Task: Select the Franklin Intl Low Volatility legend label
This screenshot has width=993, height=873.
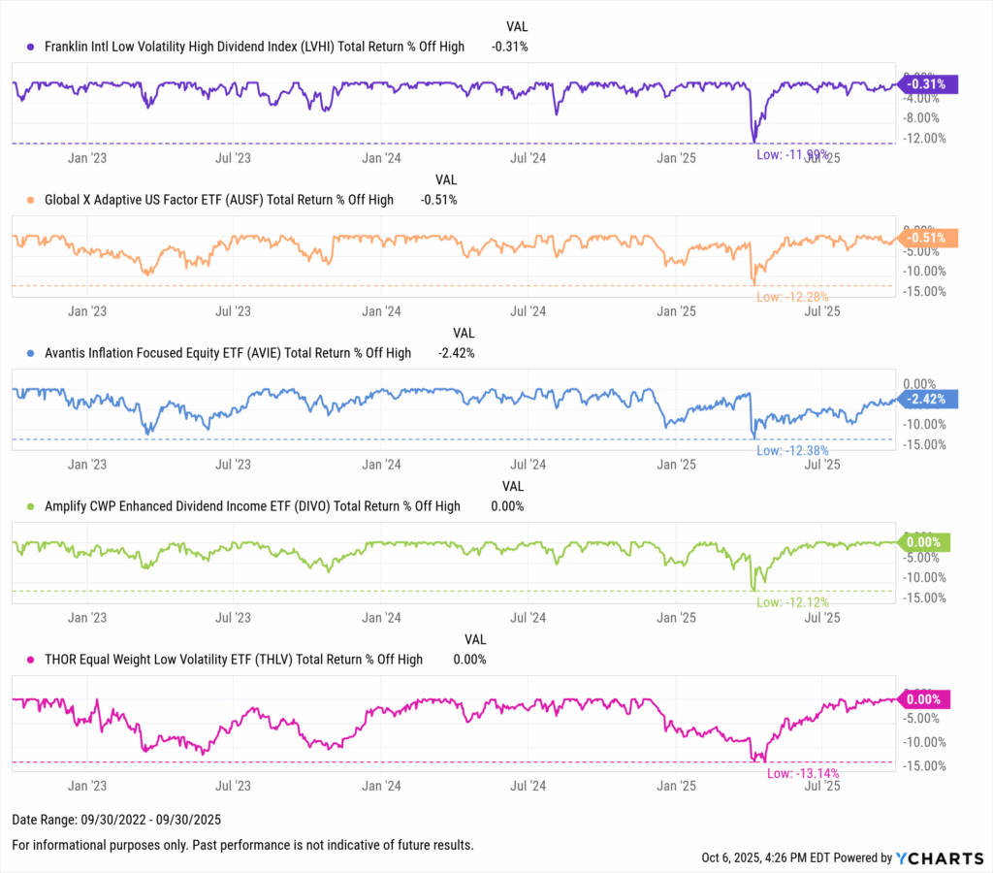Action: click(254, 47)
